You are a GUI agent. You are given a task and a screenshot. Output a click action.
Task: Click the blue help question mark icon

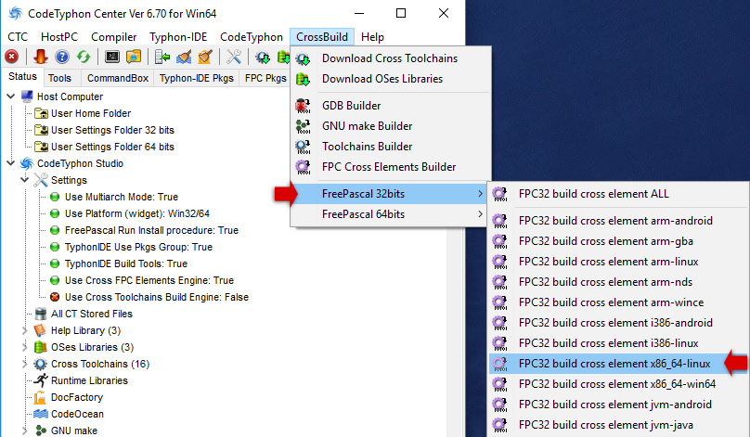pyautogui.click(x=61, y=58)
